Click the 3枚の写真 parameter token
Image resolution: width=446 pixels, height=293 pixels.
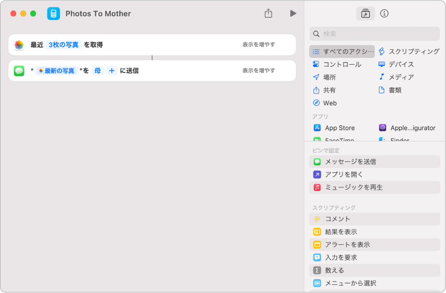coord(63,45)
